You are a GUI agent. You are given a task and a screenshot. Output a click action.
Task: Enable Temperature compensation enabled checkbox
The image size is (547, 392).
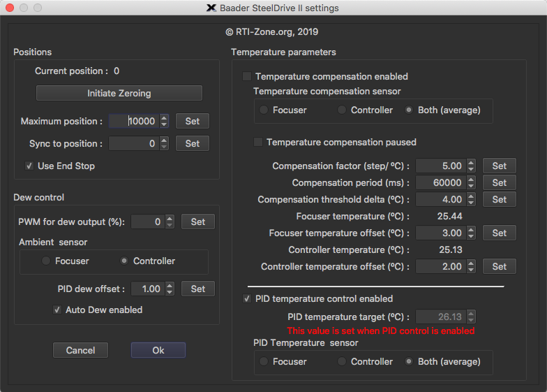[247, 77]
